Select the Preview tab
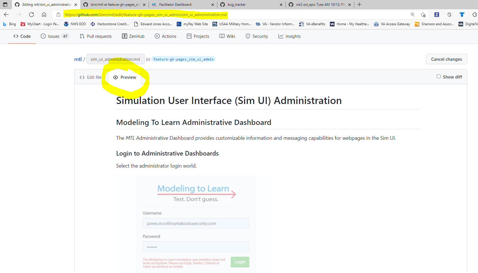478x273 pixels. click(125, 77)
